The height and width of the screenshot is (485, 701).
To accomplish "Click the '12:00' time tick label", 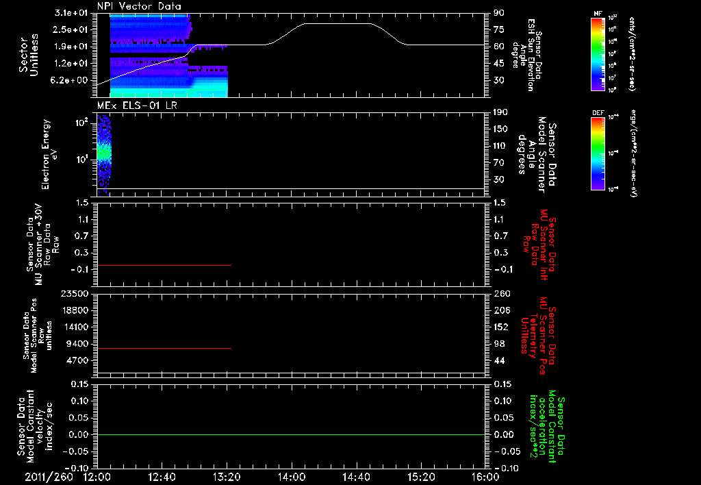I will click(97, 477).
